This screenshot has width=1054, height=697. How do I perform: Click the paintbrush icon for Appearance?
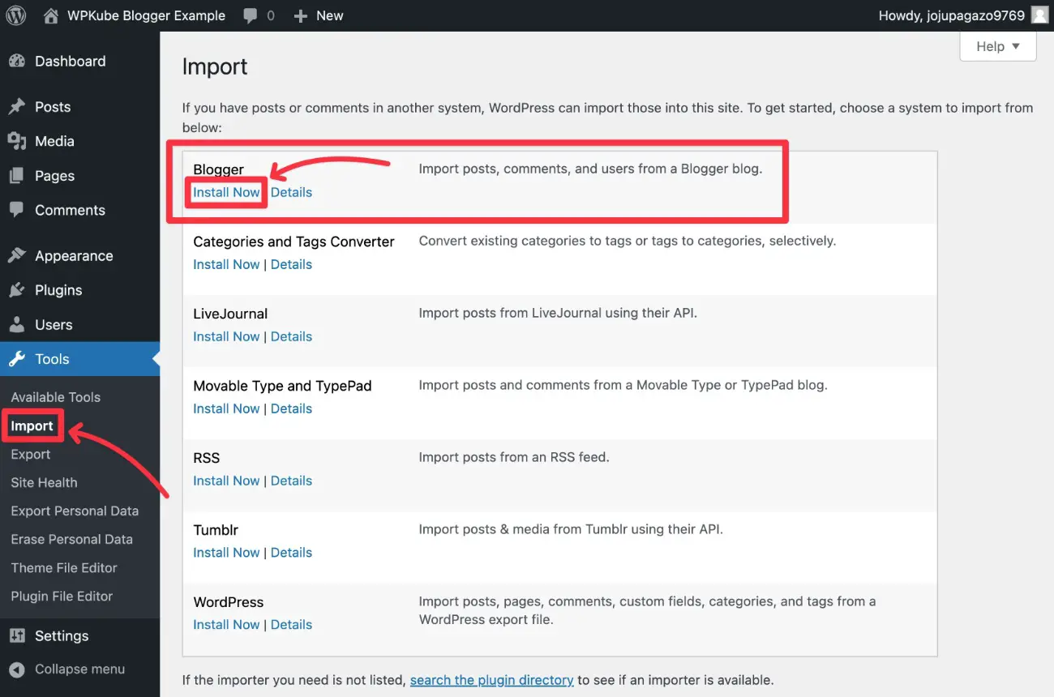[17, 256]
